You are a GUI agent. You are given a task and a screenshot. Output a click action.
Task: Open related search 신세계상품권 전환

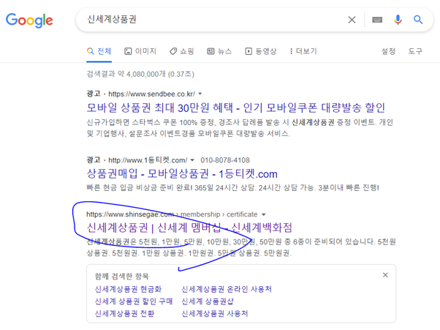pos(124,313)
